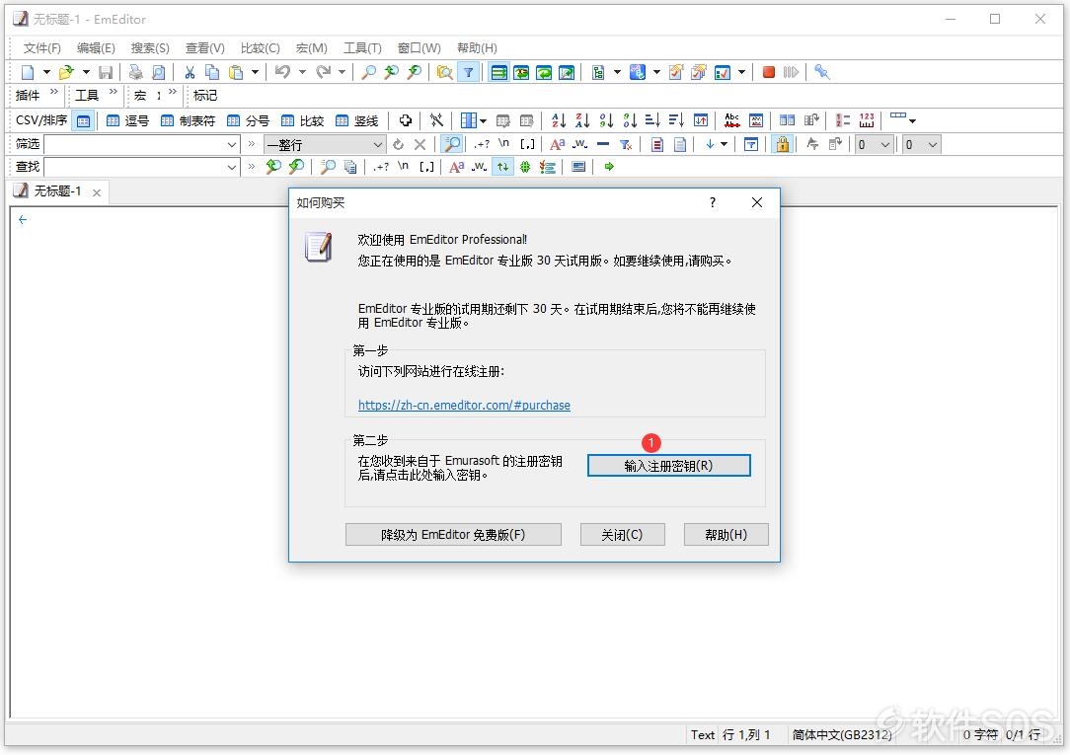Click 降级为 EmEditor 免费版(F) button

(x=453, y=535)
